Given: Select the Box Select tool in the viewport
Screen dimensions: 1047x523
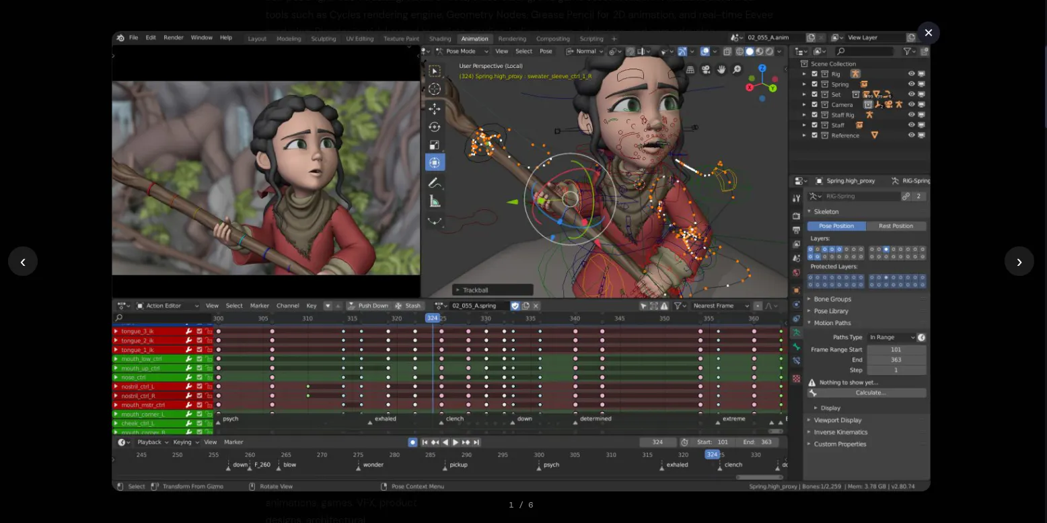Looking at the screenshot, I should [435, 71].
